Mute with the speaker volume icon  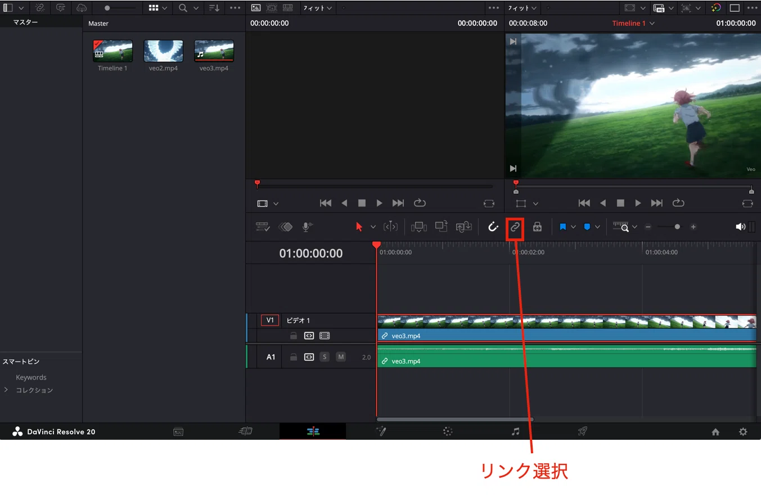point(740,227)
